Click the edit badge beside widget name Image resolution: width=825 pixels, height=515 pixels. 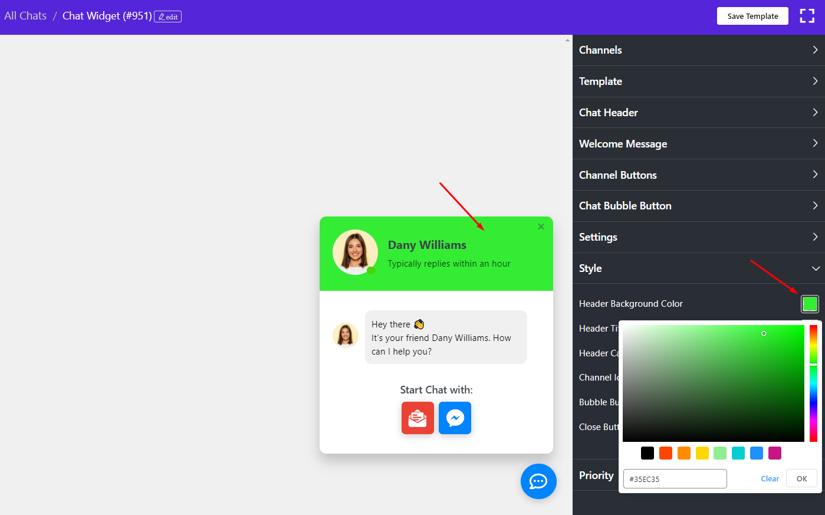coord(167,17)
